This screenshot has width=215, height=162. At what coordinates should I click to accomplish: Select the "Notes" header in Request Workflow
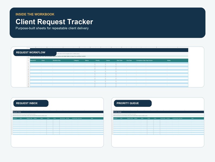click(169, 60)
